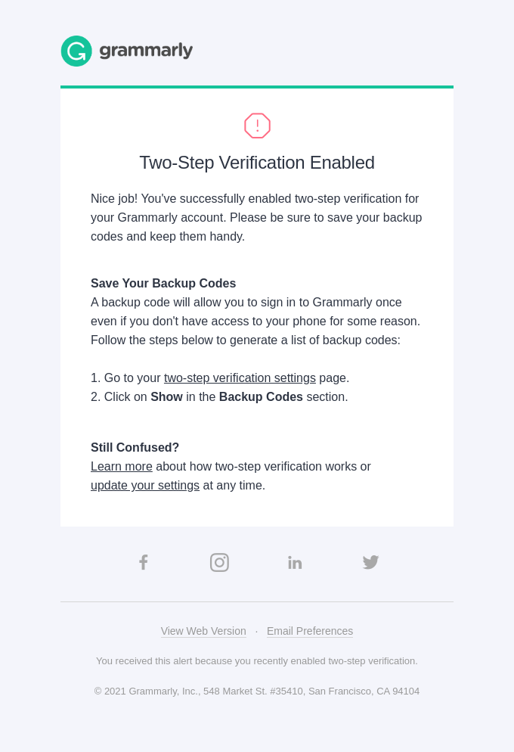Click the Still Confused? heading
Viewport: 514px width, 752px height.
(x=135, y=447)
